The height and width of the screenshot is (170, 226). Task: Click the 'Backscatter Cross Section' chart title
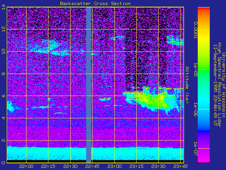click(x=95, y=4)
